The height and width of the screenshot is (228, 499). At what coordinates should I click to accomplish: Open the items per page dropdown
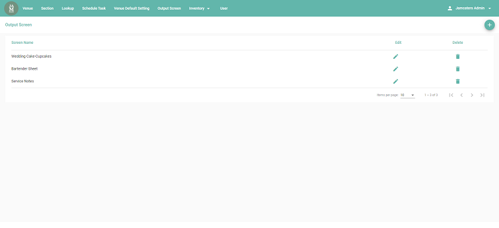click(408, 95)
